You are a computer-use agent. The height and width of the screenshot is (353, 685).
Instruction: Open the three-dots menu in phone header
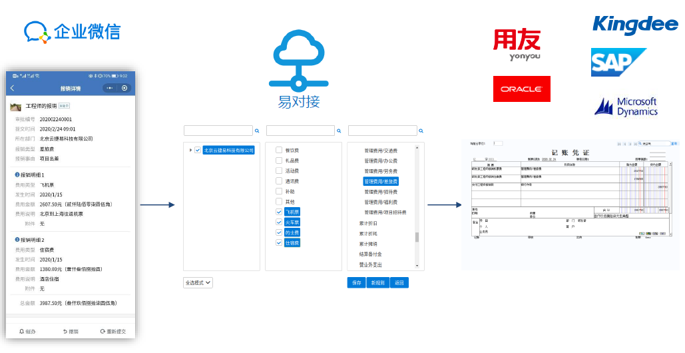(x=110, y=88)
